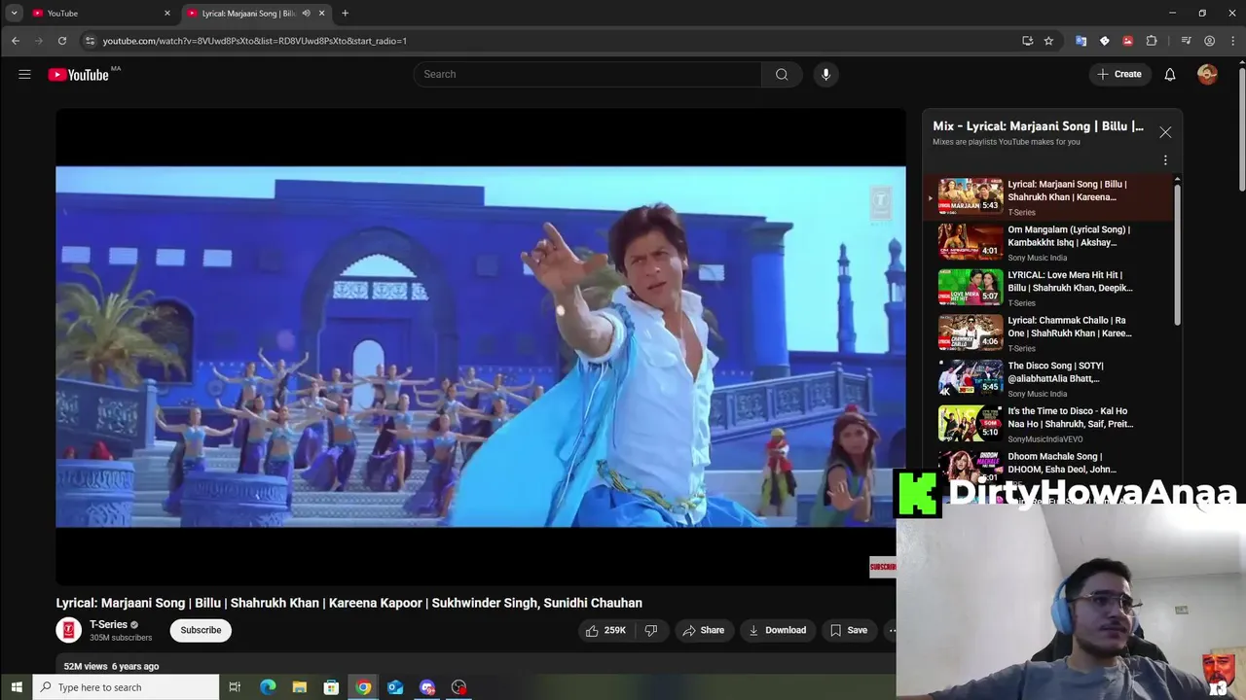Select The Disco Song SOTY in playlist

coord(1048,378)
